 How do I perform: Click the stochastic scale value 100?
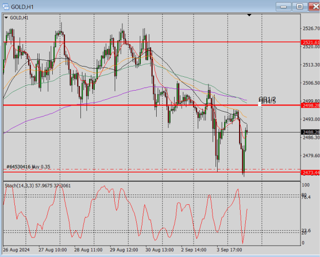(306, 185)
